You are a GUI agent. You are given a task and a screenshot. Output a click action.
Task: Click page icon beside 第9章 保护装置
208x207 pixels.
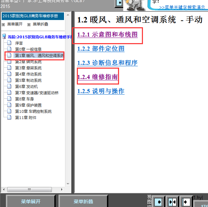pos(9,105)
